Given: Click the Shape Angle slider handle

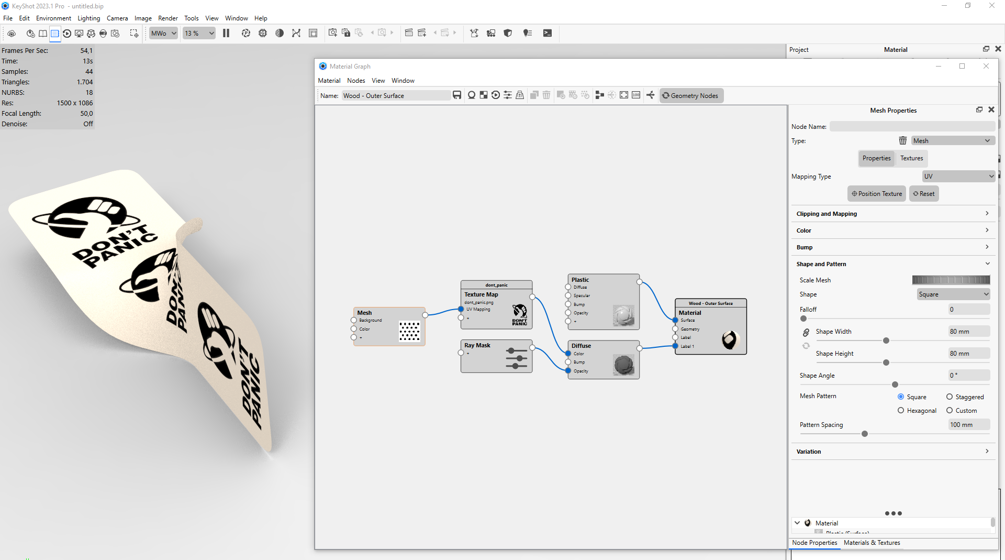Looking at the screenshot, I should tap(895, 385).
